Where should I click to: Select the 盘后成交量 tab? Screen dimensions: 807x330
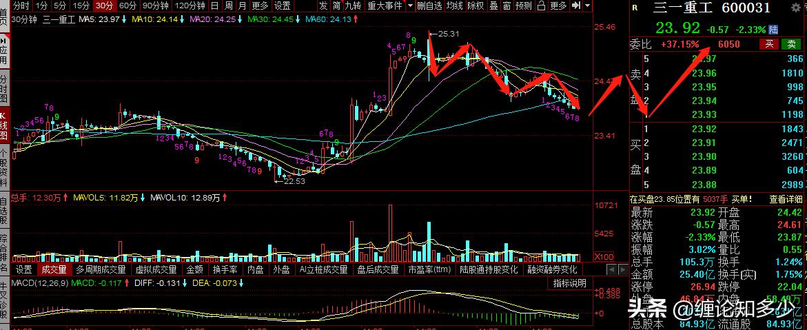(x=378, y=269)
